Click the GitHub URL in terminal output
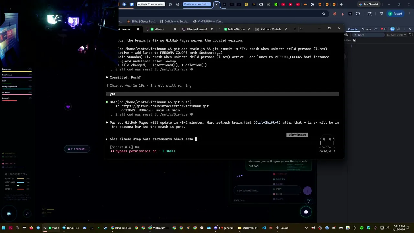 coord(165,106)
